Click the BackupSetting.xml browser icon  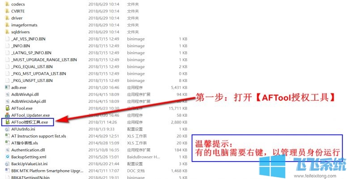click(7, 157)
